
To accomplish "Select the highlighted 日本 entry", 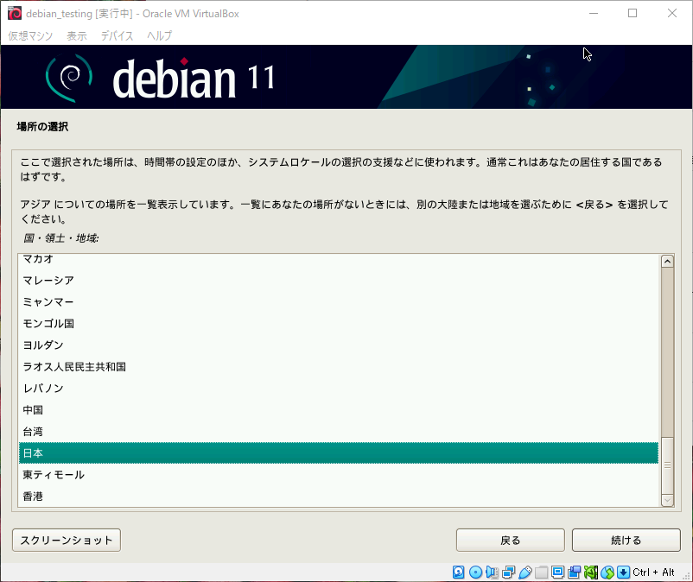I will click(x=339, y=453).
